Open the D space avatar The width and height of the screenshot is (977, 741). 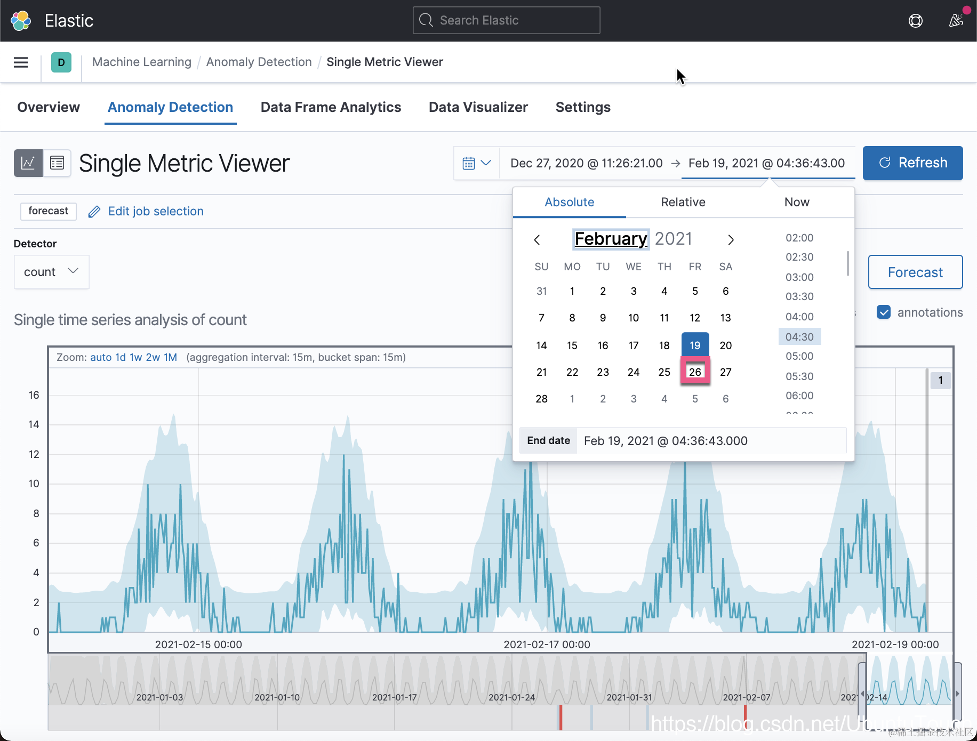tap(61, 62)
